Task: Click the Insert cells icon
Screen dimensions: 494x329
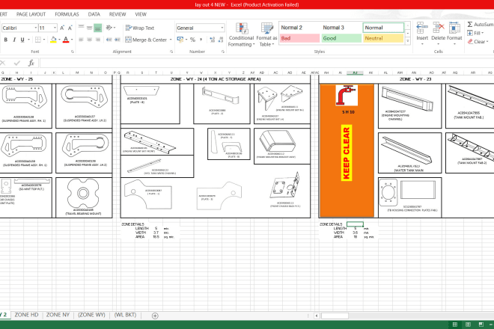Action: pyautogui.click(x=422, y=28)
